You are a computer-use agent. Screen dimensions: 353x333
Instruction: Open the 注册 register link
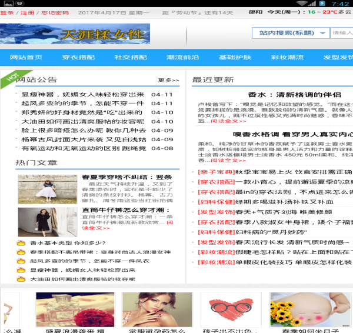tap(28, 13)
